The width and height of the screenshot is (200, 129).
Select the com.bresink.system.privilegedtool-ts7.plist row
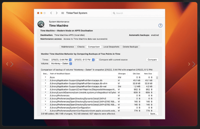[x=99, y=92]
